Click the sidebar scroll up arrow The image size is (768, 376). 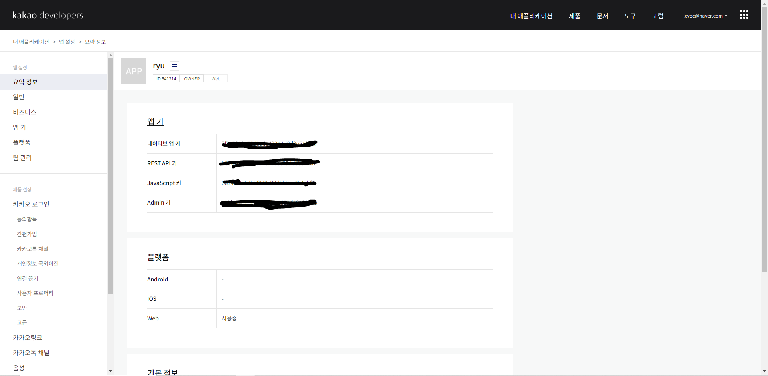[111, 56]
